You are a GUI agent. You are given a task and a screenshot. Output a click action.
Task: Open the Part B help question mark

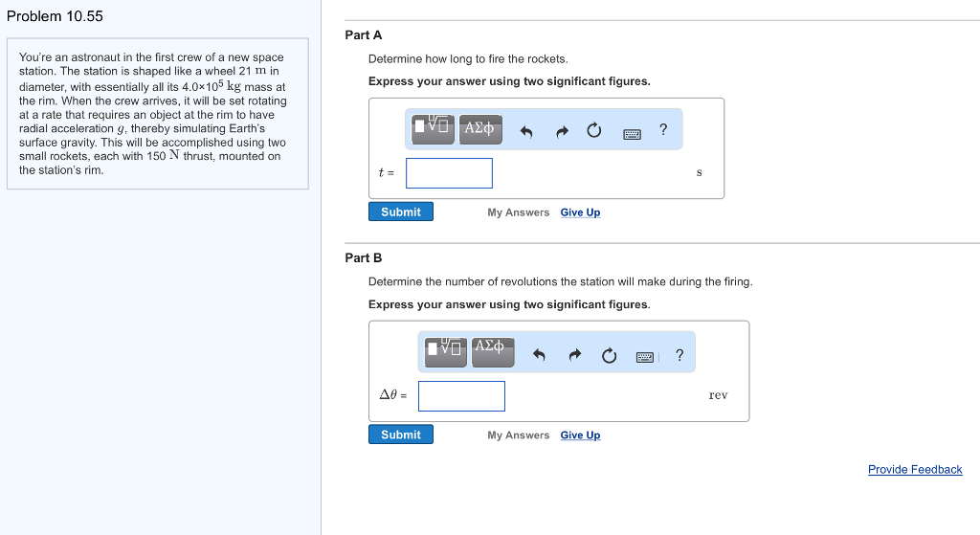point(679,355)
